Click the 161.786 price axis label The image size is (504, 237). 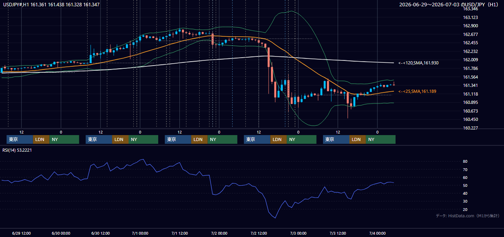[x=470, y=68]
